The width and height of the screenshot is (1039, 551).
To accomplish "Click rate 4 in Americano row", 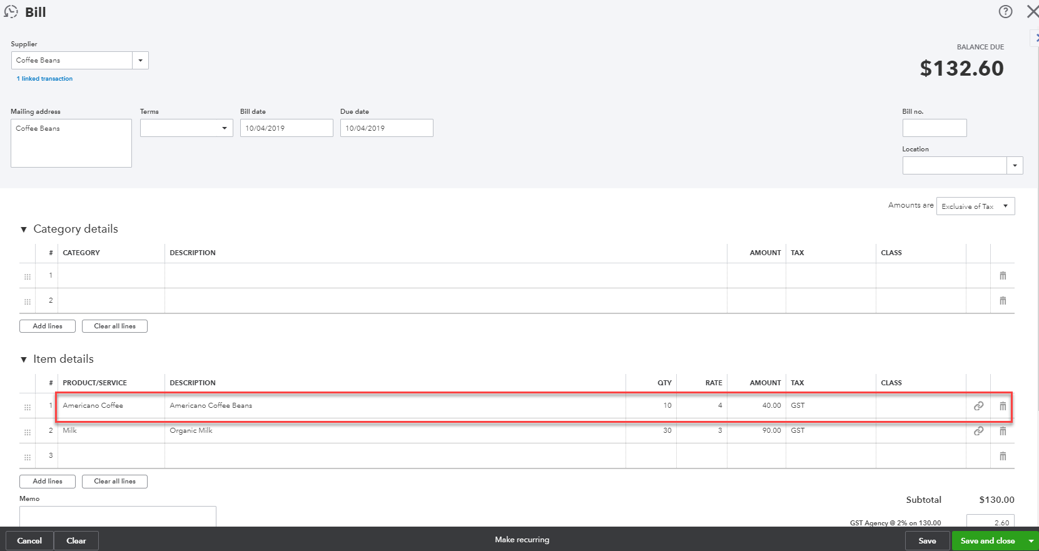I will [702, 406].
